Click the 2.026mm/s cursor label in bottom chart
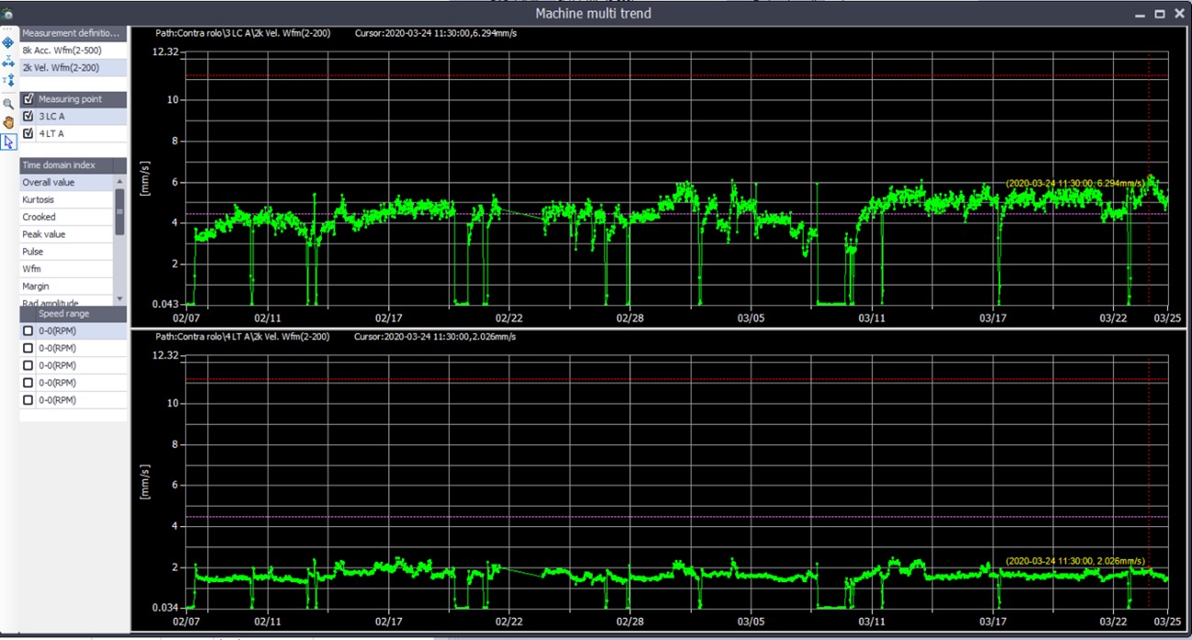This screenshot has width=1192, height=640. tap(1075, 561)
